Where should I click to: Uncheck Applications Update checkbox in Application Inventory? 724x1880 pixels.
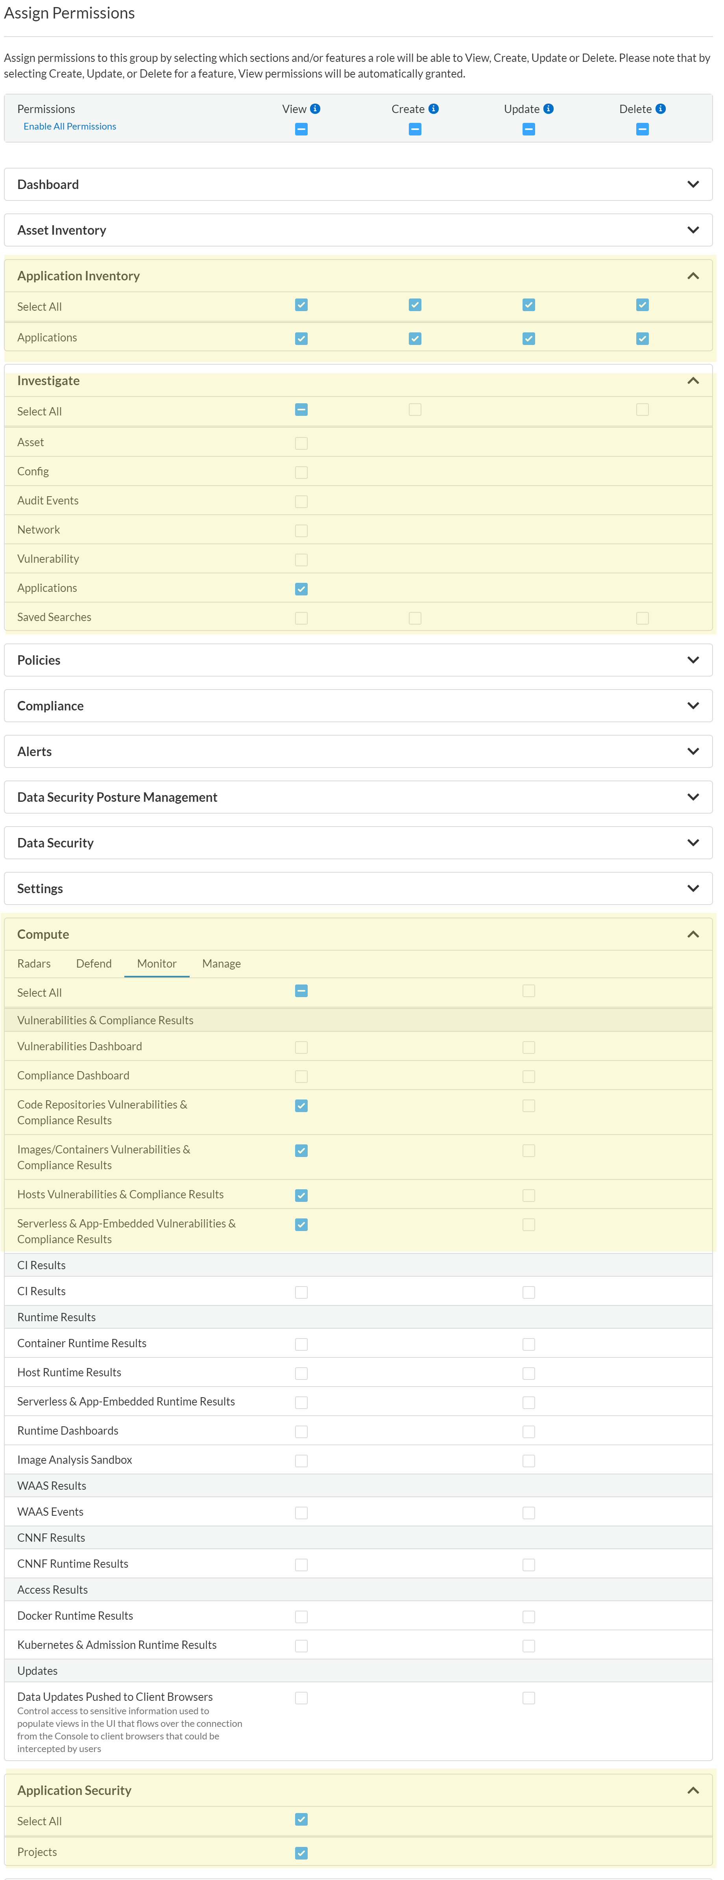(528, 339)
